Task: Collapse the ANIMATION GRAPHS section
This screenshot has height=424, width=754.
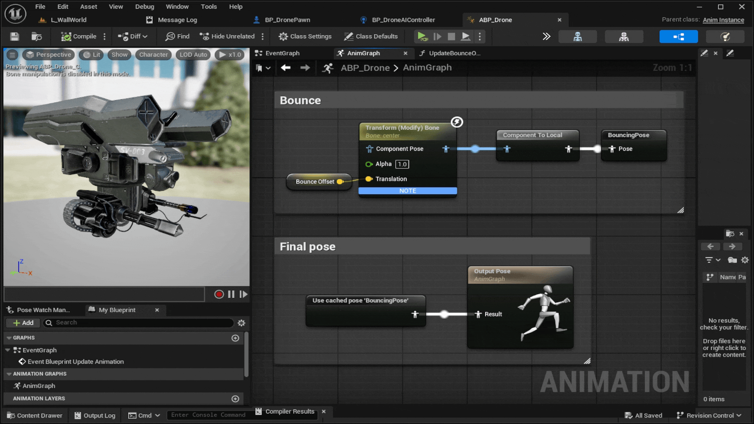Action: (9, 374)
